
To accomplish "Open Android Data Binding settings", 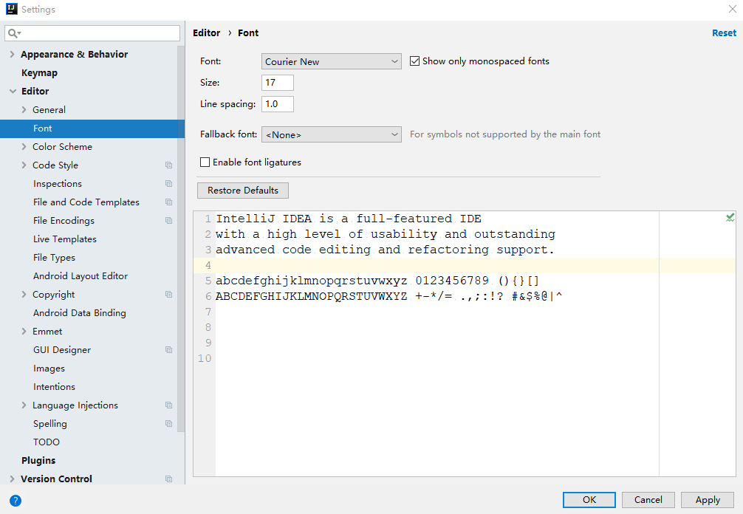I will pos(80,313).
